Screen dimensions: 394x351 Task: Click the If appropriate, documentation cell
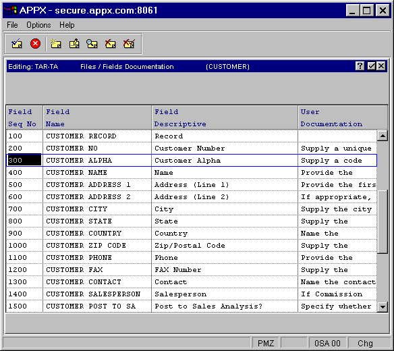point(338,196)
